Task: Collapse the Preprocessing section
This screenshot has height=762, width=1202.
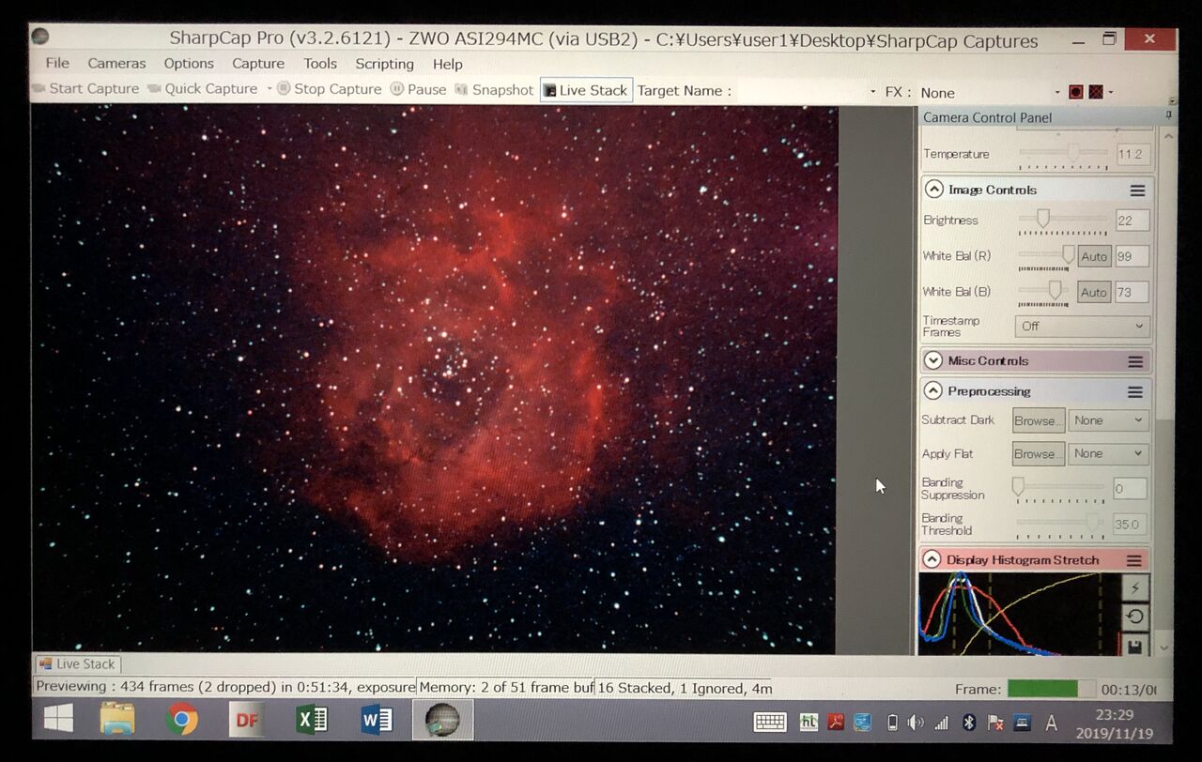Action: pyautogui.click(x=932, y=390)
